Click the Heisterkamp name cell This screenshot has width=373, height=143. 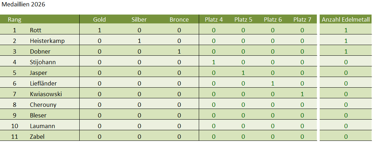(x=47, y=41)
